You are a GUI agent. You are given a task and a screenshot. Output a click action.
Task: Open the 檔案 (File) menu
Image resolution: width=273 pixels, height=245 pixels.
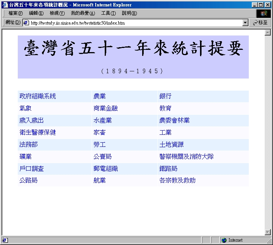(x=16, y=13)
